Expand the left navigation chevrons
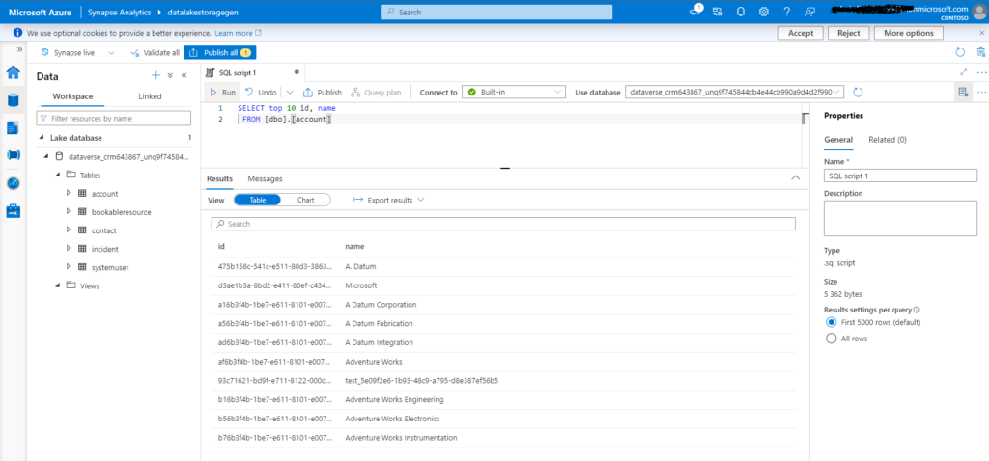 click(x=19, y=49)
